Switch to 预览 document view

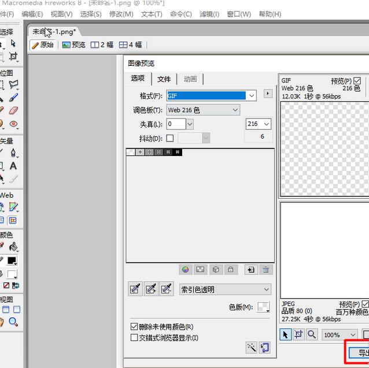pos(73,44)
